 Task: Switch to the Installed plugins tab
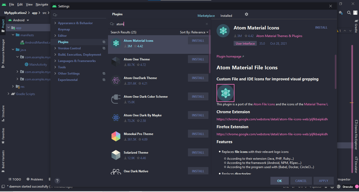click(x=226, y=16)
